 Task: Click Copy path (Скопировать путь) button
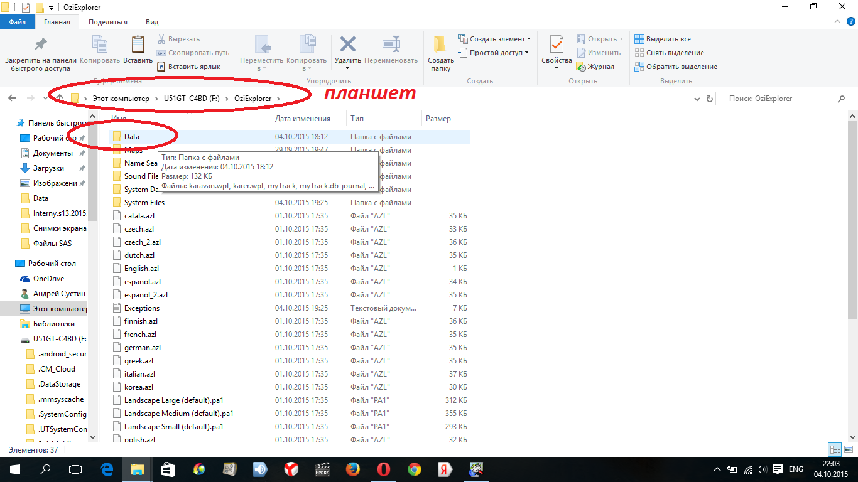pyautogui.click(x=193, y=53)
